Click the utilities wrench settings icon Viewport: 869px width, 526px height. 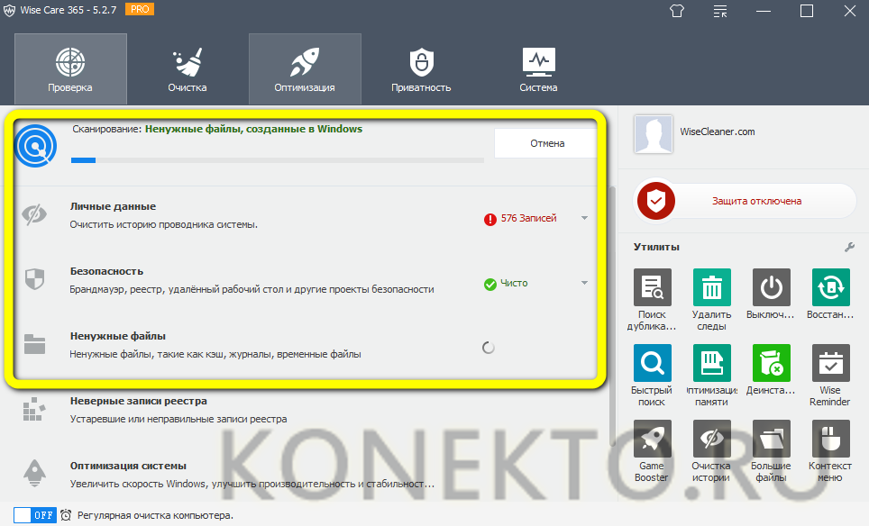849,247
